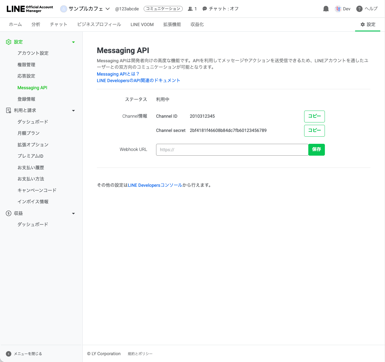385x362 pixels.
Task: Open the Messaging APIとは？ link
Action: click(118, 74)
